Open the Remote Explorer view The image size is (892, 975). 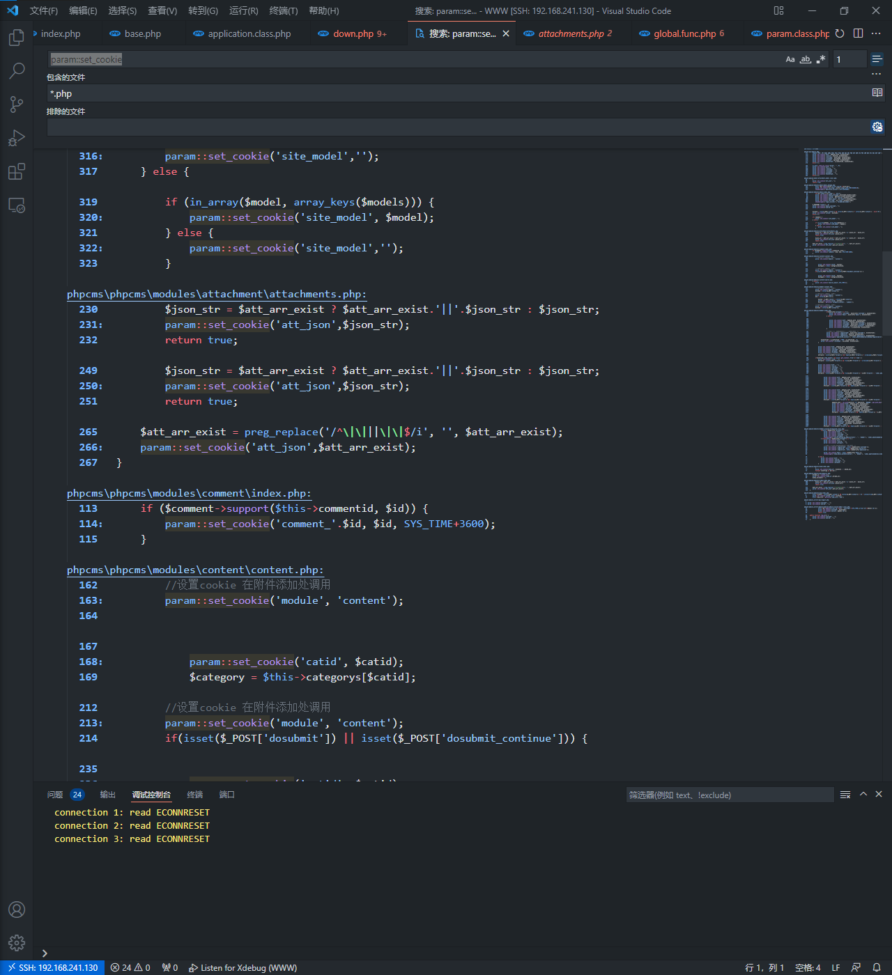[x=16, y=205]
